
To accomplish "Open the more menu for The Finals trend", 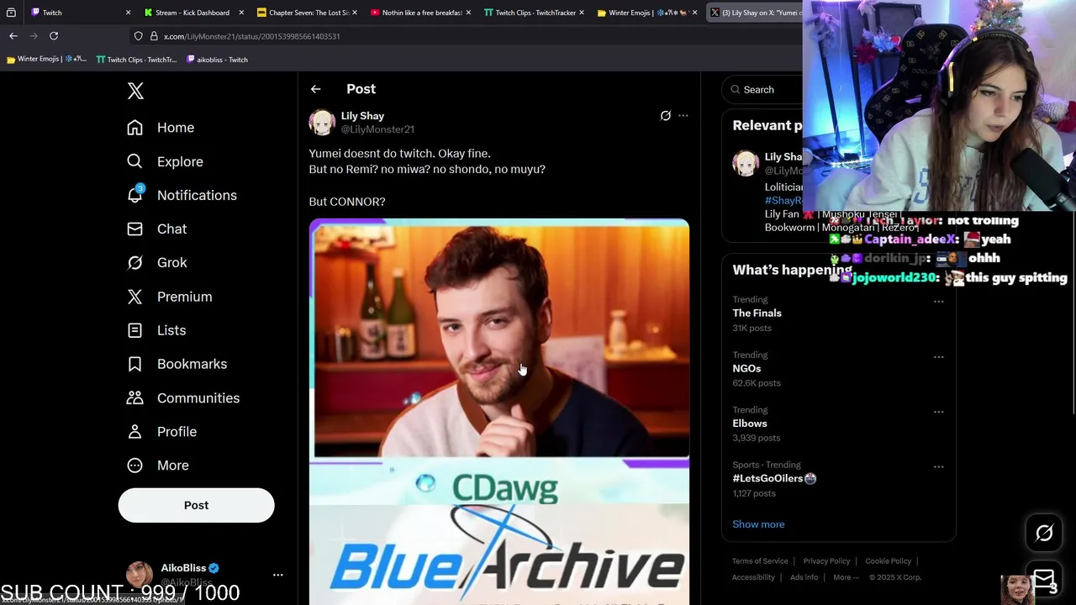I will tap(938, 302).
